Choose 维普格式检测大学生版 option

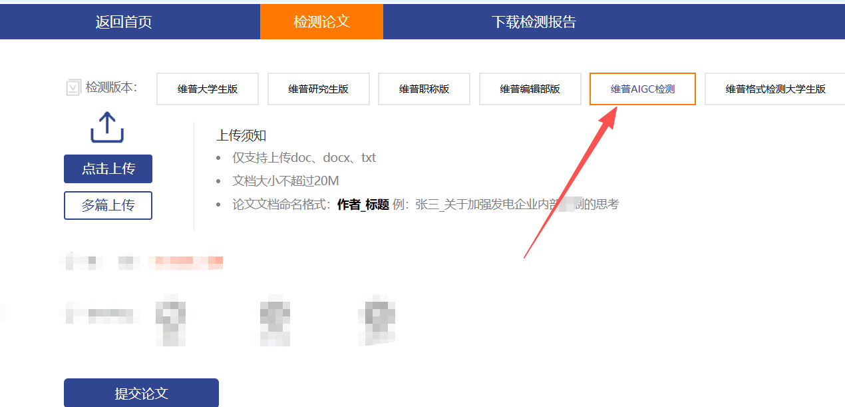click(775, 89)
